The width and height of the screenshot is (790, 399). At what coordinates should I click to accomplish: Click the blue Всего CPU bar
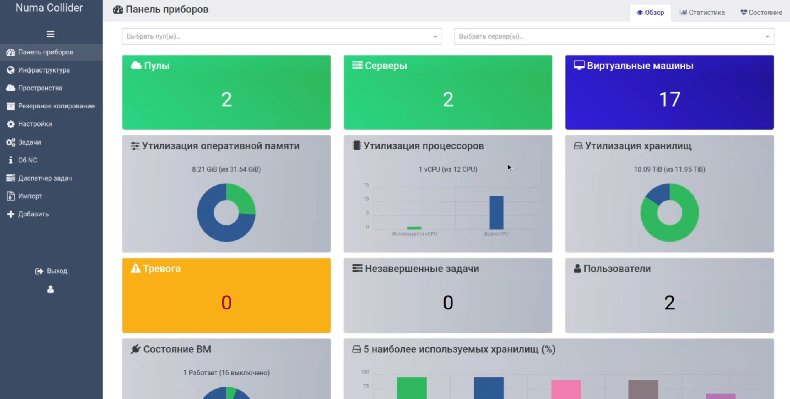(496, 213)
